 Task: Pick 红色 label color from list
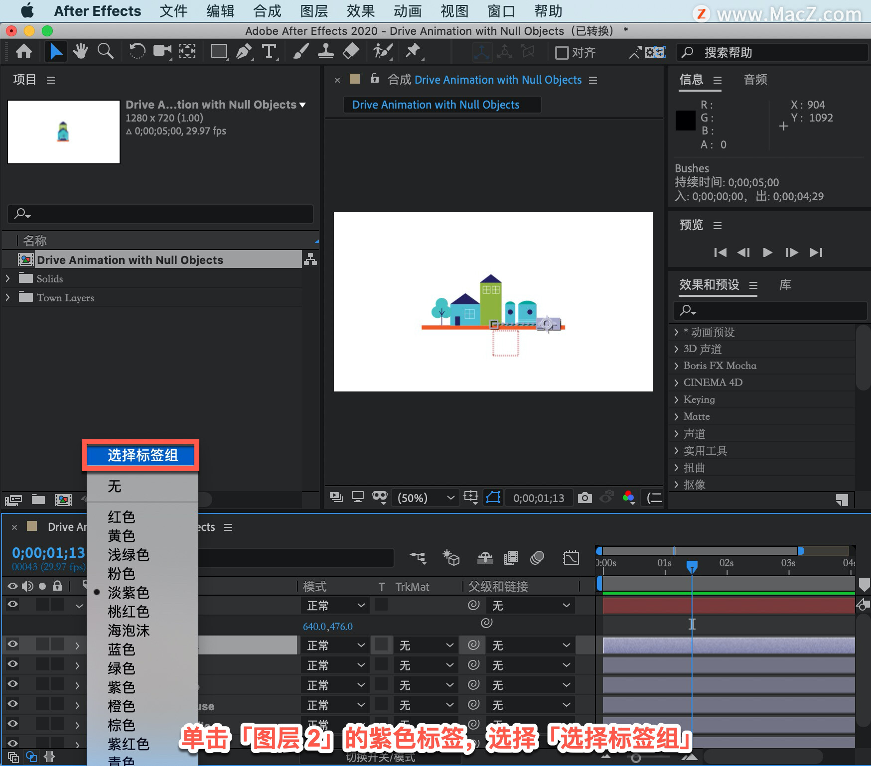[122, 517]
